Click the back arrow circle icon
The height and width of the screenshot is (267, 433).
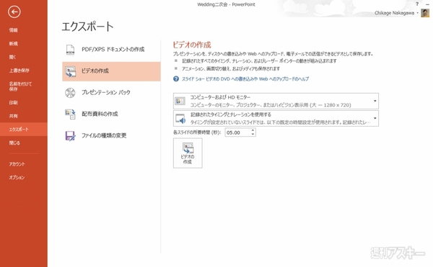click(x=14, y=12)
